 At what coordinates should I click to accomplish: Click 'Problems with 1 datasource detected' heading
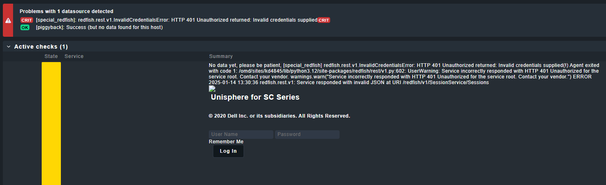(66, 11)
